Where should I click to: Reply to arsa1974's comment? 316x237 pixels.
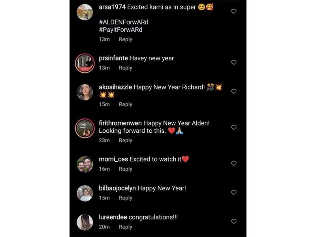point(125,39)
